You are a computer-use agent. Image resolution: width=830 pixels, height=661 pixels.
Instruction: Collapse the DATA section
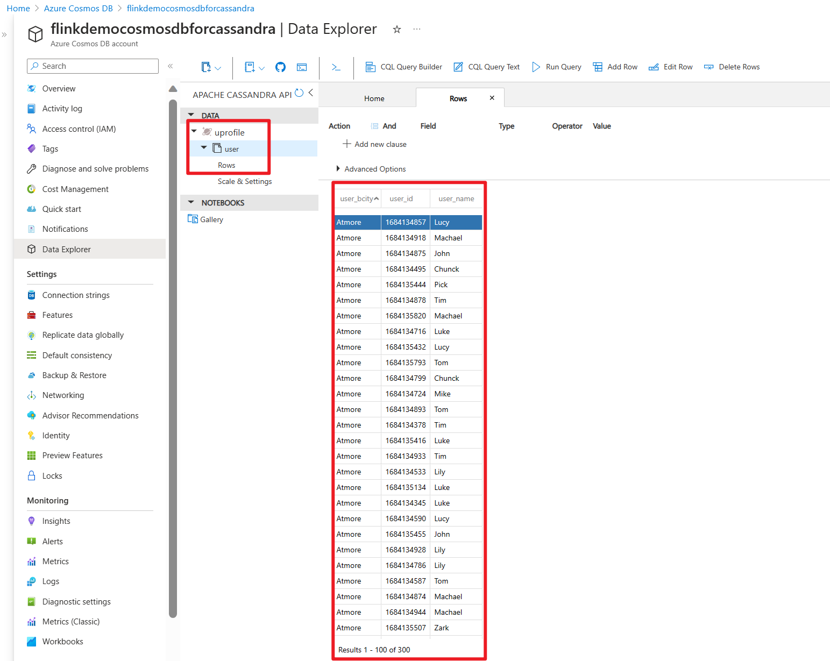pyautogui.click(x=191, y=115)
